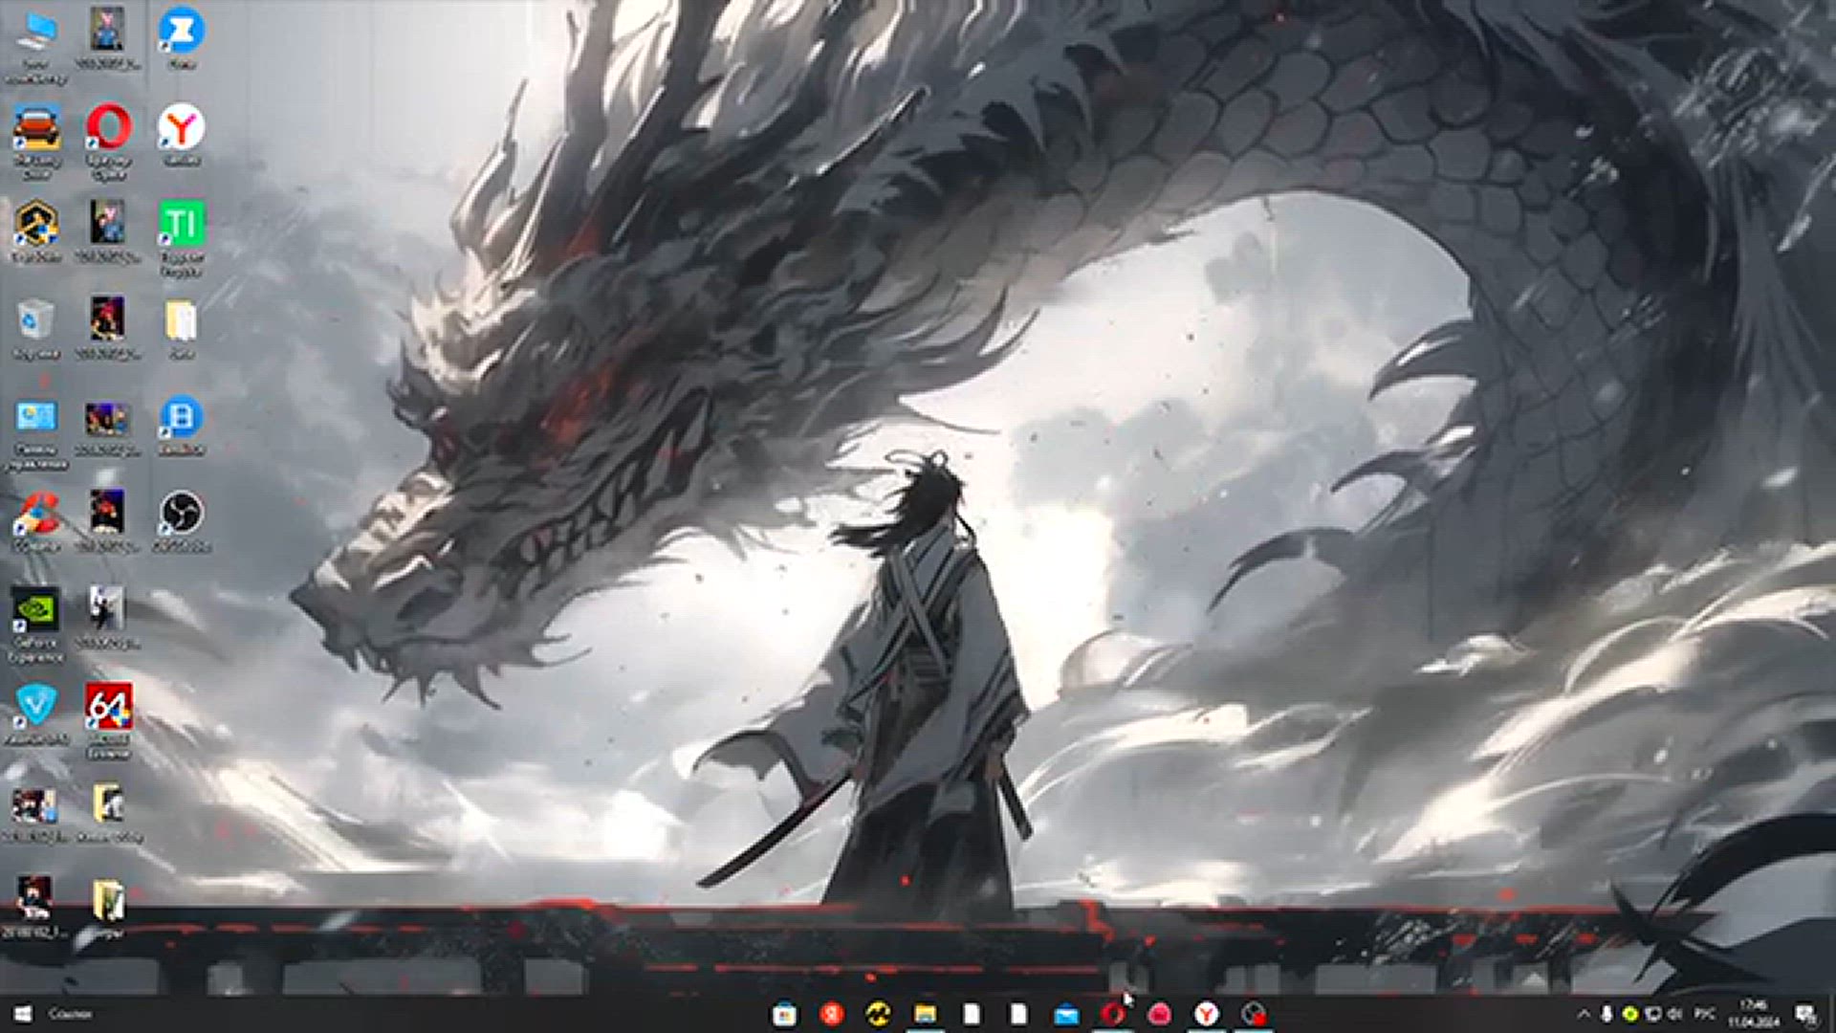The height and width of the screenshot is (1033, 1836).
Task: Click the taskbar search box
Action: (x=71, y=1014)
